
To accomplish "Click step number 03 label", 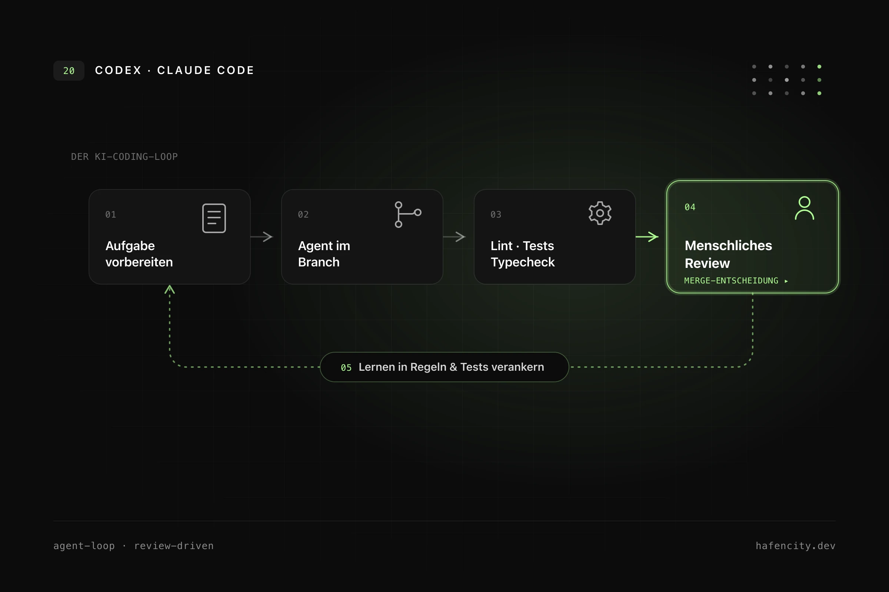I will click(x=496, y=215).
